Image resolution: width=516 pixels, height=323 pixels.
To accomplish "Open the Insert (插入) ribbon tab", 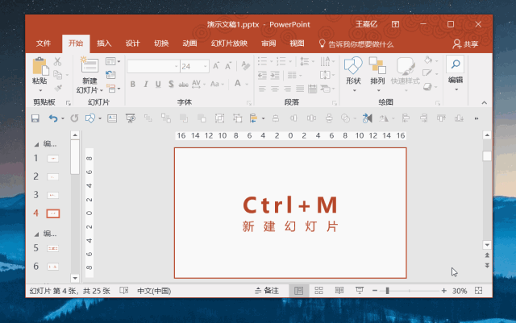I will pyautogui.click(x=104, y=43).
